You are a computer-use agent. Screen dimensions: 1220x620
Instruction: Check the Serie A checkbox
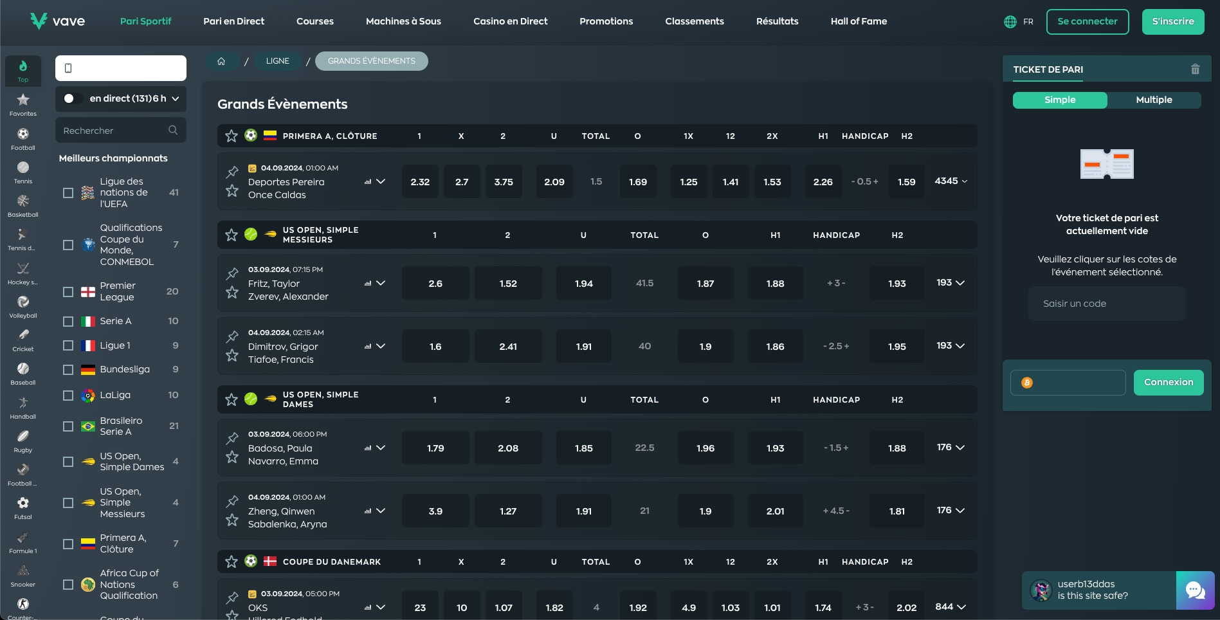pyautogui.click(x=68, y=322)
